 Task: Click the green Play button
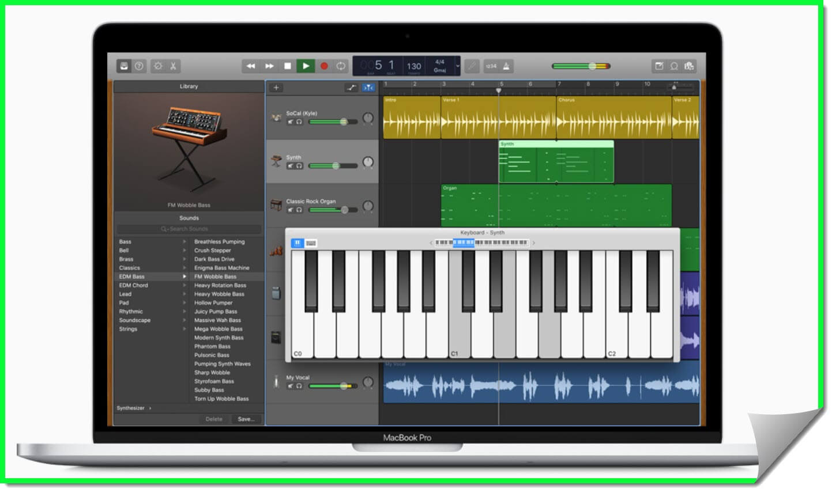coord(306,66)
